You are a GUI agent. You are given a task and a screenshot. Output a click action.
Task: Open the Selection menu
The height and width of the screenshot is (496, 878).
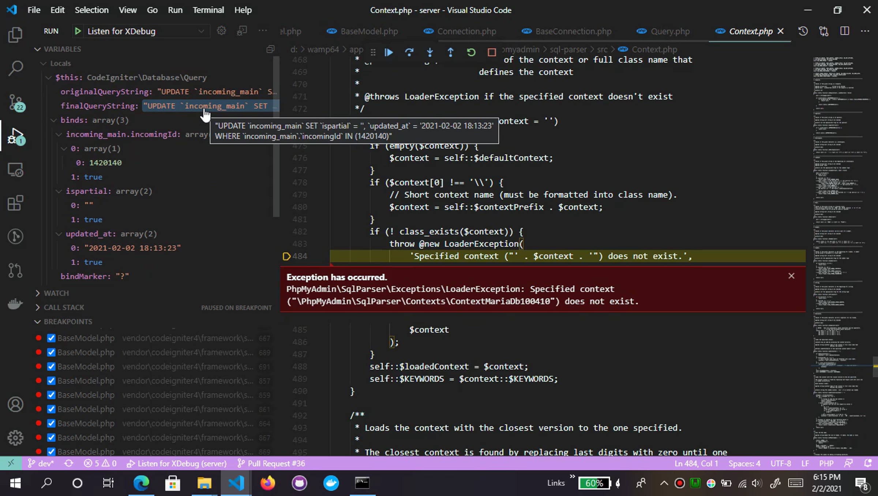(x=91, y=10)
